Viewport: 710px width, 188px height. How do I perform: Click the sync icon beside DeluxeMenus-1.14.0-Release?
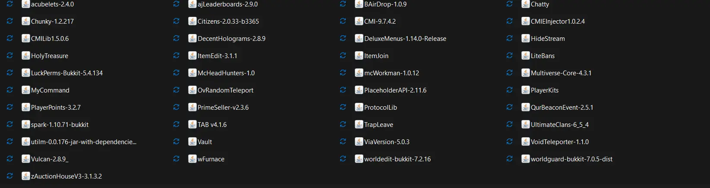343,38
